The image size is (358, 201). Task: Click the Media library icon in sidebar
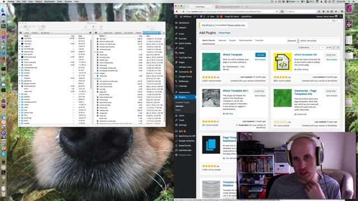click(x=176, y=53)
